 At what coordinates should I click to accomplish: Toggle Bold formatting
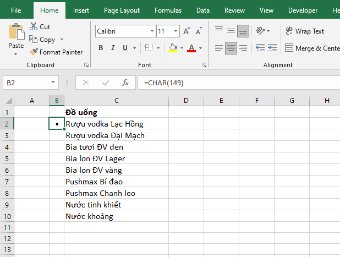tap(101, 48)
